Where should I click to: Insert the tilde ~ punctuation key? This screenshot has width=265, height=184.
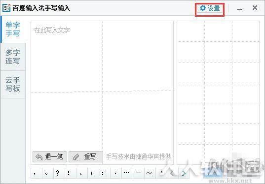[150, 173]
